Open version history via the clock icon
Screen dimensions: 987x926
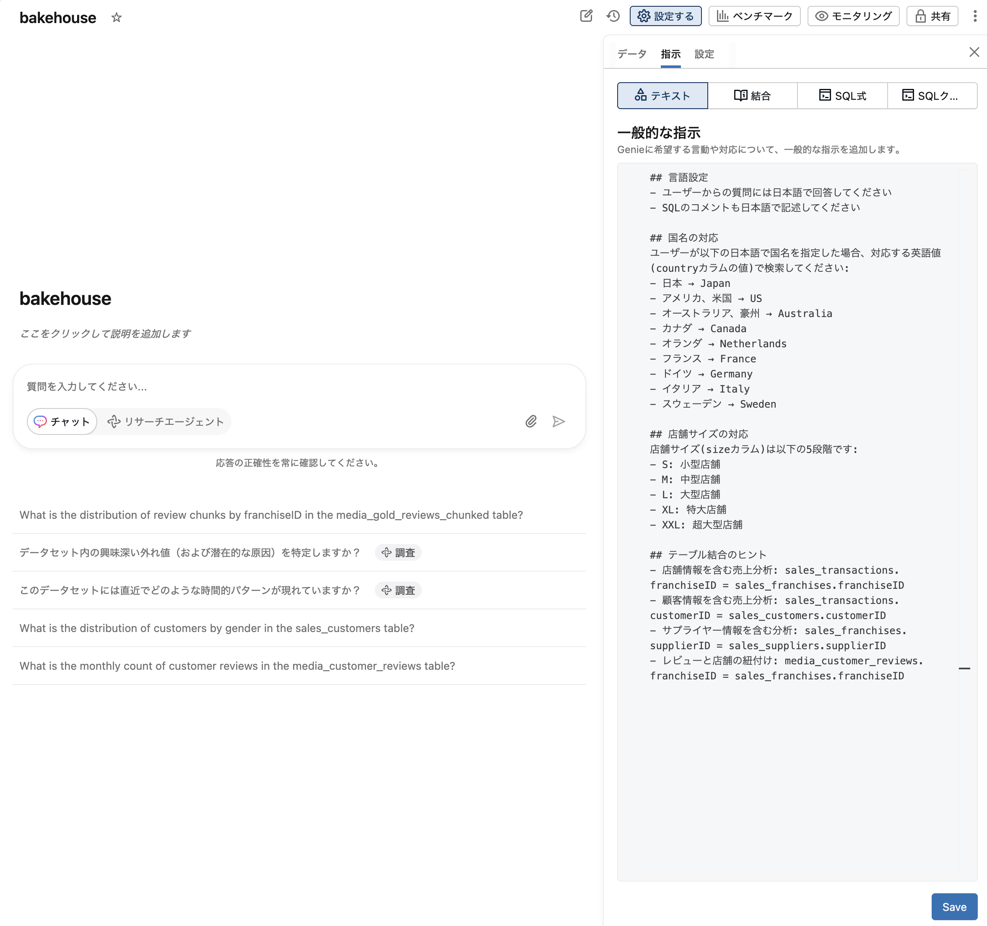pos(613,16)
